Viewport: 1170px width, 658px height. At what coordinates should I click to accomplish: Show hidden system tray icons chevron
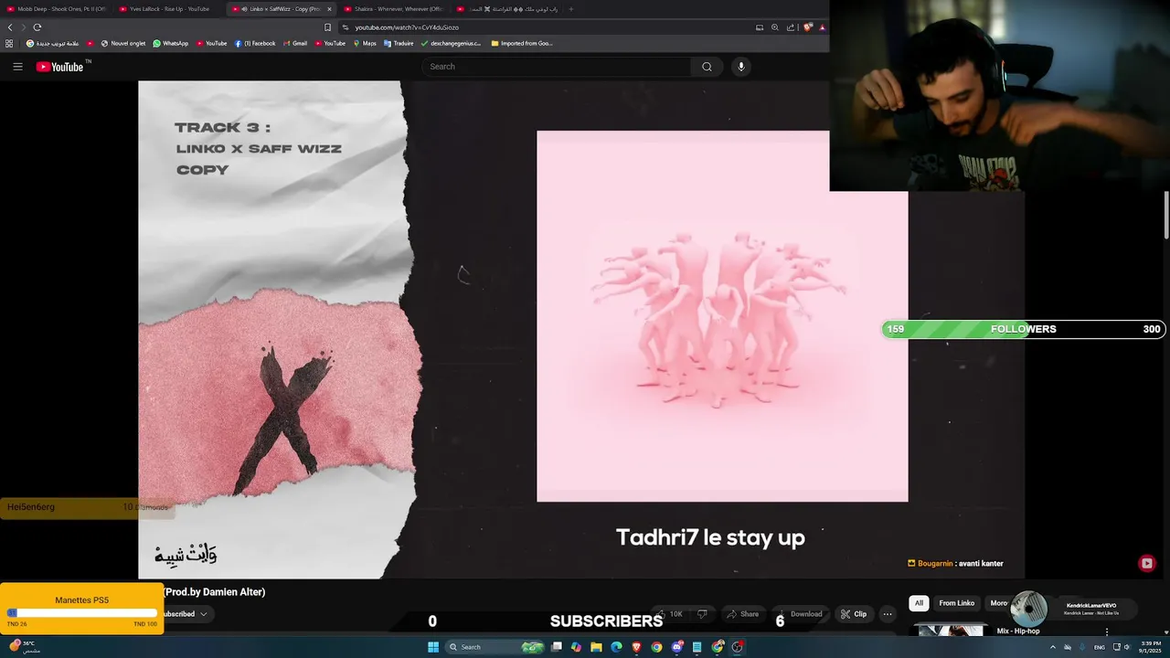click(x=1052, y=647)
